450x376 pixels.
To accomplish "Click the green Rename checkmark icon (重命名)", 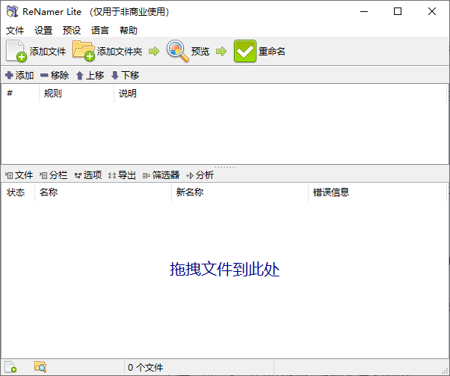I will 244,51.
